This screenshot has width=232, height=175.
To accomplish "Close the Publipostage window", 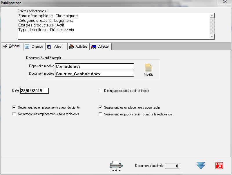I will tap(224, 2).
